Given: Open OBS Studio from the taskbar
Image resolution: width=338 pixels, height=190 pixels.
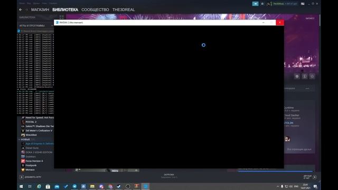Looking at the screenshot, I should click(128, 186).
